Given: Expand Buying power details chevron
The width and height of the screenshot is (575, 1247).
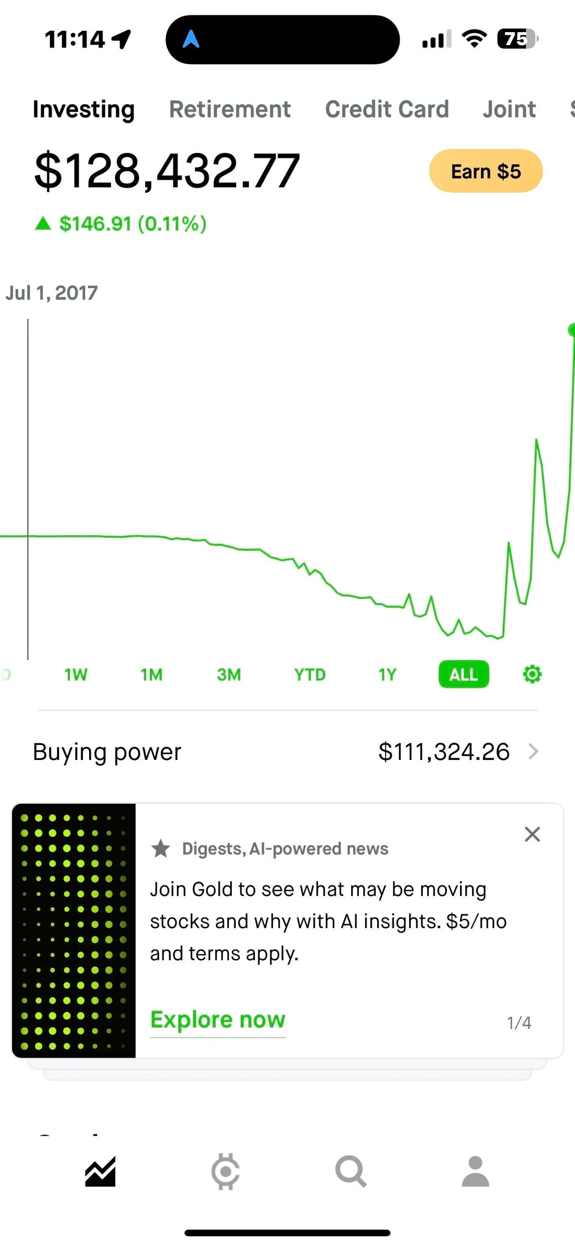Looking at the screenshot, I should (x=533, y=751).
